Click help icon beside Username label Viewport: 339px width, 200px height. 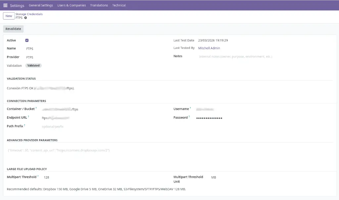pos(190,108)
